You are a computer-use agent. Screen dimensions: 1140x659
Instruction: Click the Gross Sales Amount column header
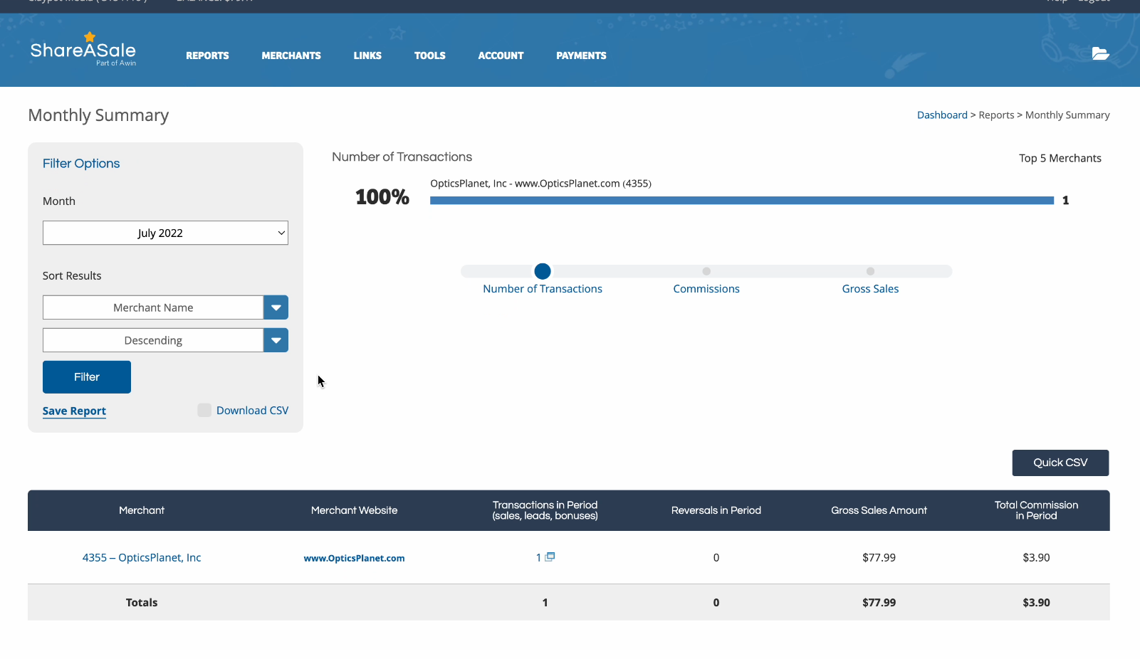879,510
